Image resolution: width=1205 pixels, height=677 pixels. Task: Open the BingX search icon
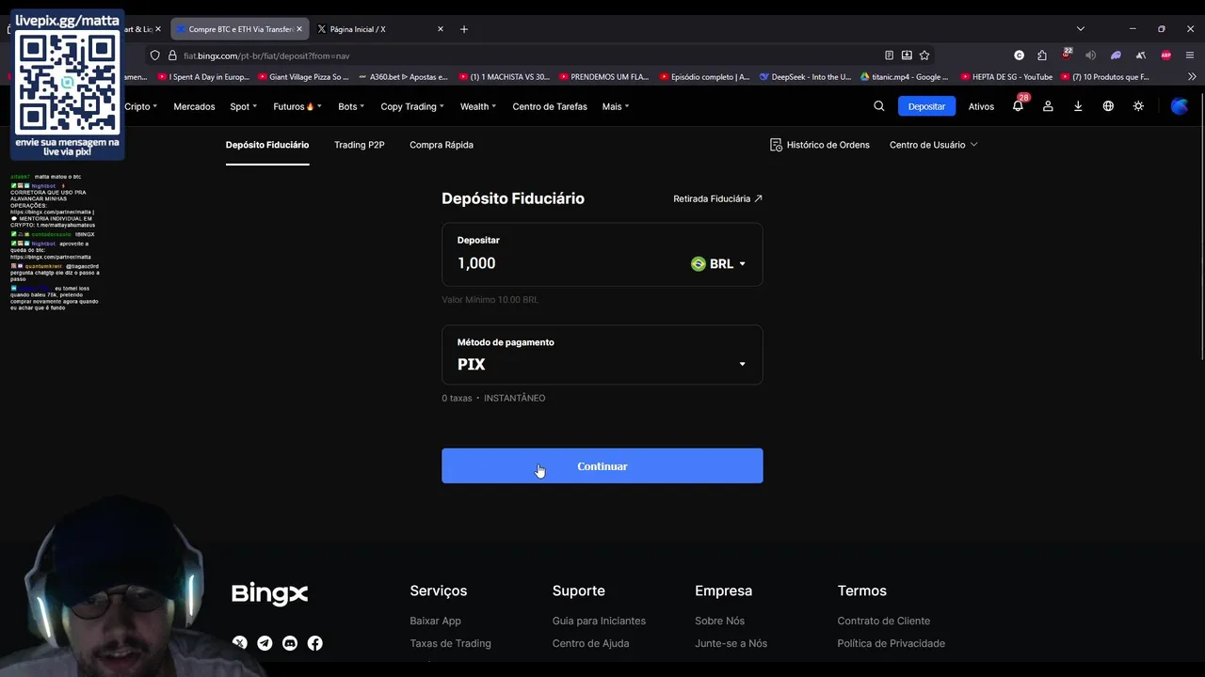point(879,106)
